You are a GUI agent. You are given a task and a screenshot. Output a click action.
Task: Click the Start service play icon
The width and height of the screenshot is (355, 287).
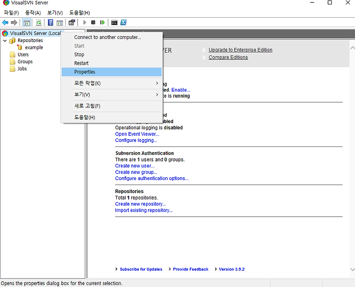click(85, 22)
